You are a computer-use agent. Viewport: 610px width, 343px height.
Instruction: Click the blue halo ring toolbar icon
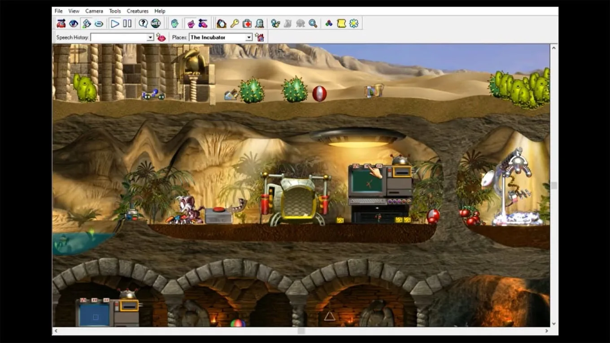click(x=99, y=23)
